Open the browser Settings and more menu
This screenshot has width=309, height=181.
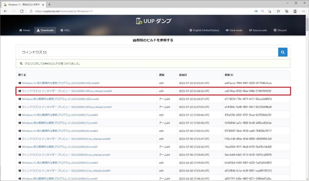coord(304,11)
